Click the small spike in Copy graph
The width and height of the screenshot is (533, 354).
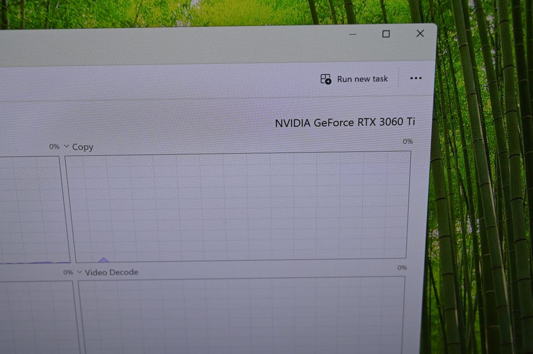[103, 259]
